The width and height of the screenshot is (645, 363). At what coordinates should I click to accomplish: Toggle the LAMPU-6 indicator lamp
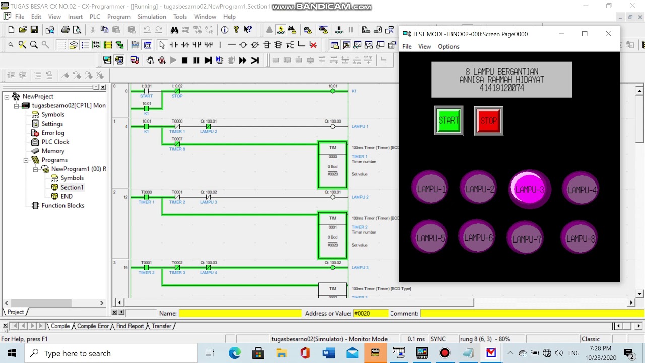coord(478,237)
